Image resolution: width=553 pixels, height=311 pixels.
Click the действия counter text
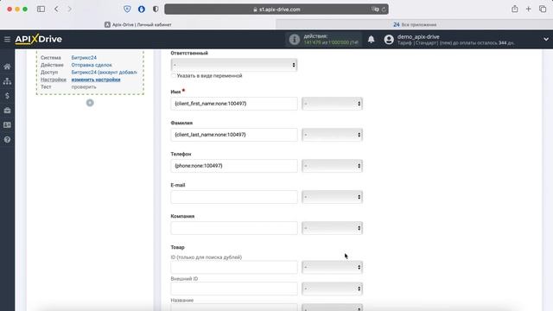coord(315,36)
